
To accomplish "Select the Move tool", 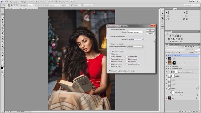I will [x=3, y=11].
